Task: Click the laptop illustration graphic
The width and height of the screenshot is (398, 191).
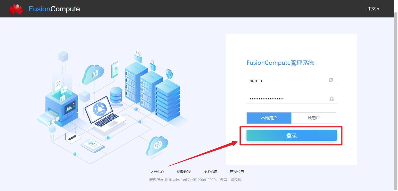Action: tap(105, 115)
